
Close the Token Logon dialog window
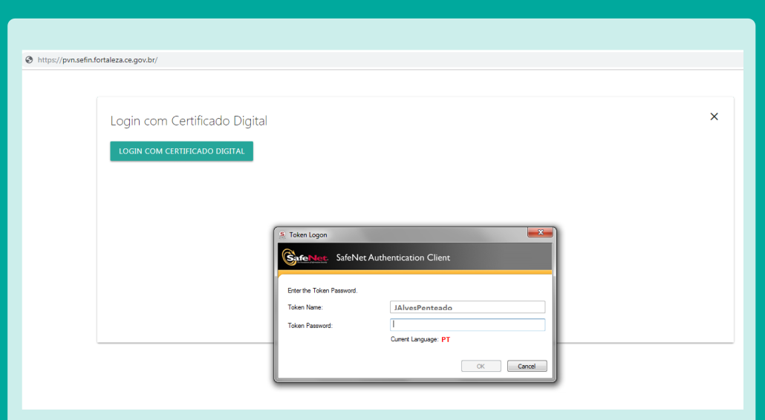(x=540, y=232)
